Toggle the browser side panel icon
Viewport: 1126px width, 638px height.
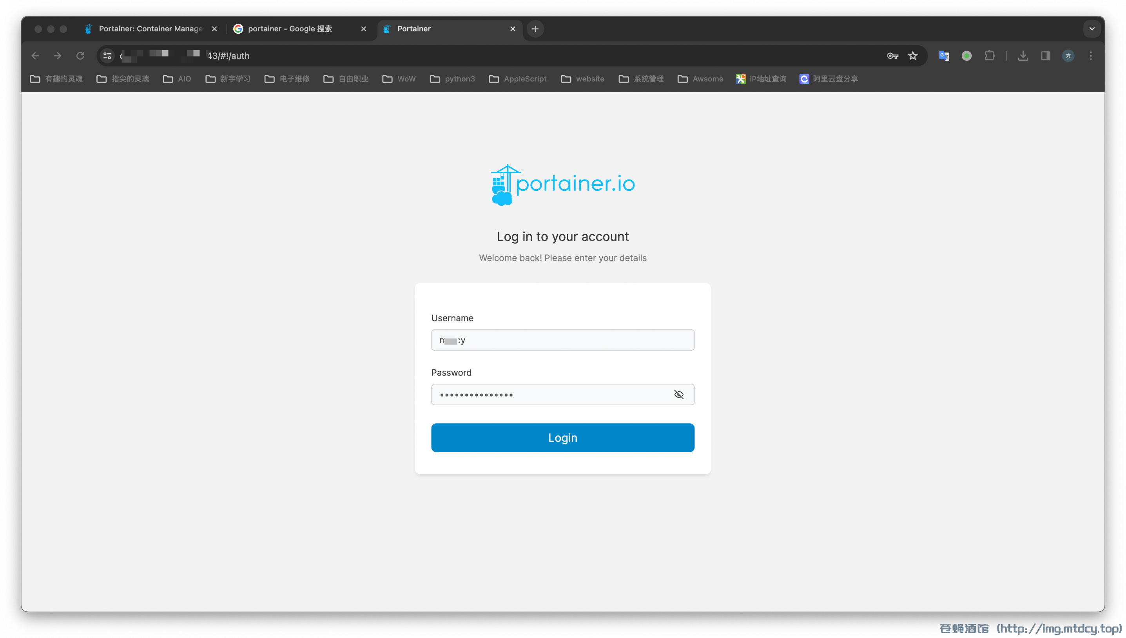click(x=1045, y=56)
